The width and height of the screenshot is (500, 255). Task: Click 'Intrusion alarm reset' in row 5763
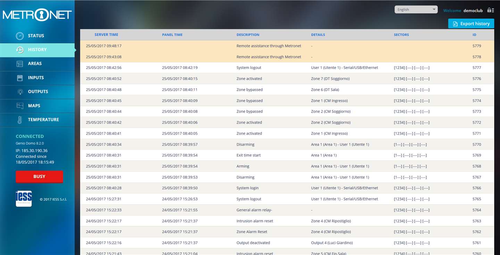pos(255,221)
